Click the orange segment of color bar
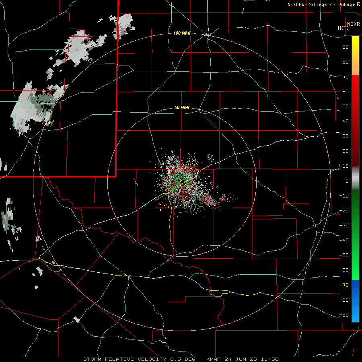362x362 pixels. click(x=355, y=68)
